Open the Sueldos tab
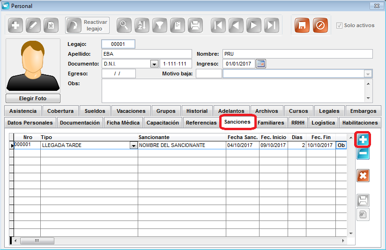Screen dimensions: 386x250 95,111
